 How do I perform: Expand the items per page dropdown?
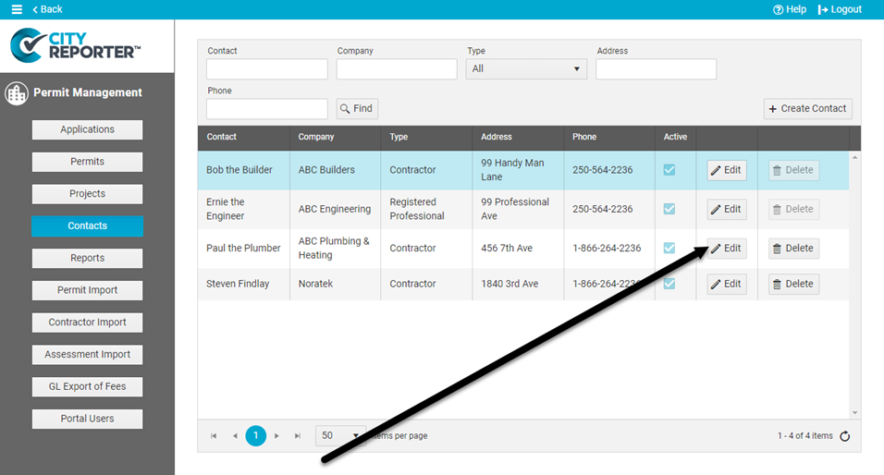tap(341, 435)
